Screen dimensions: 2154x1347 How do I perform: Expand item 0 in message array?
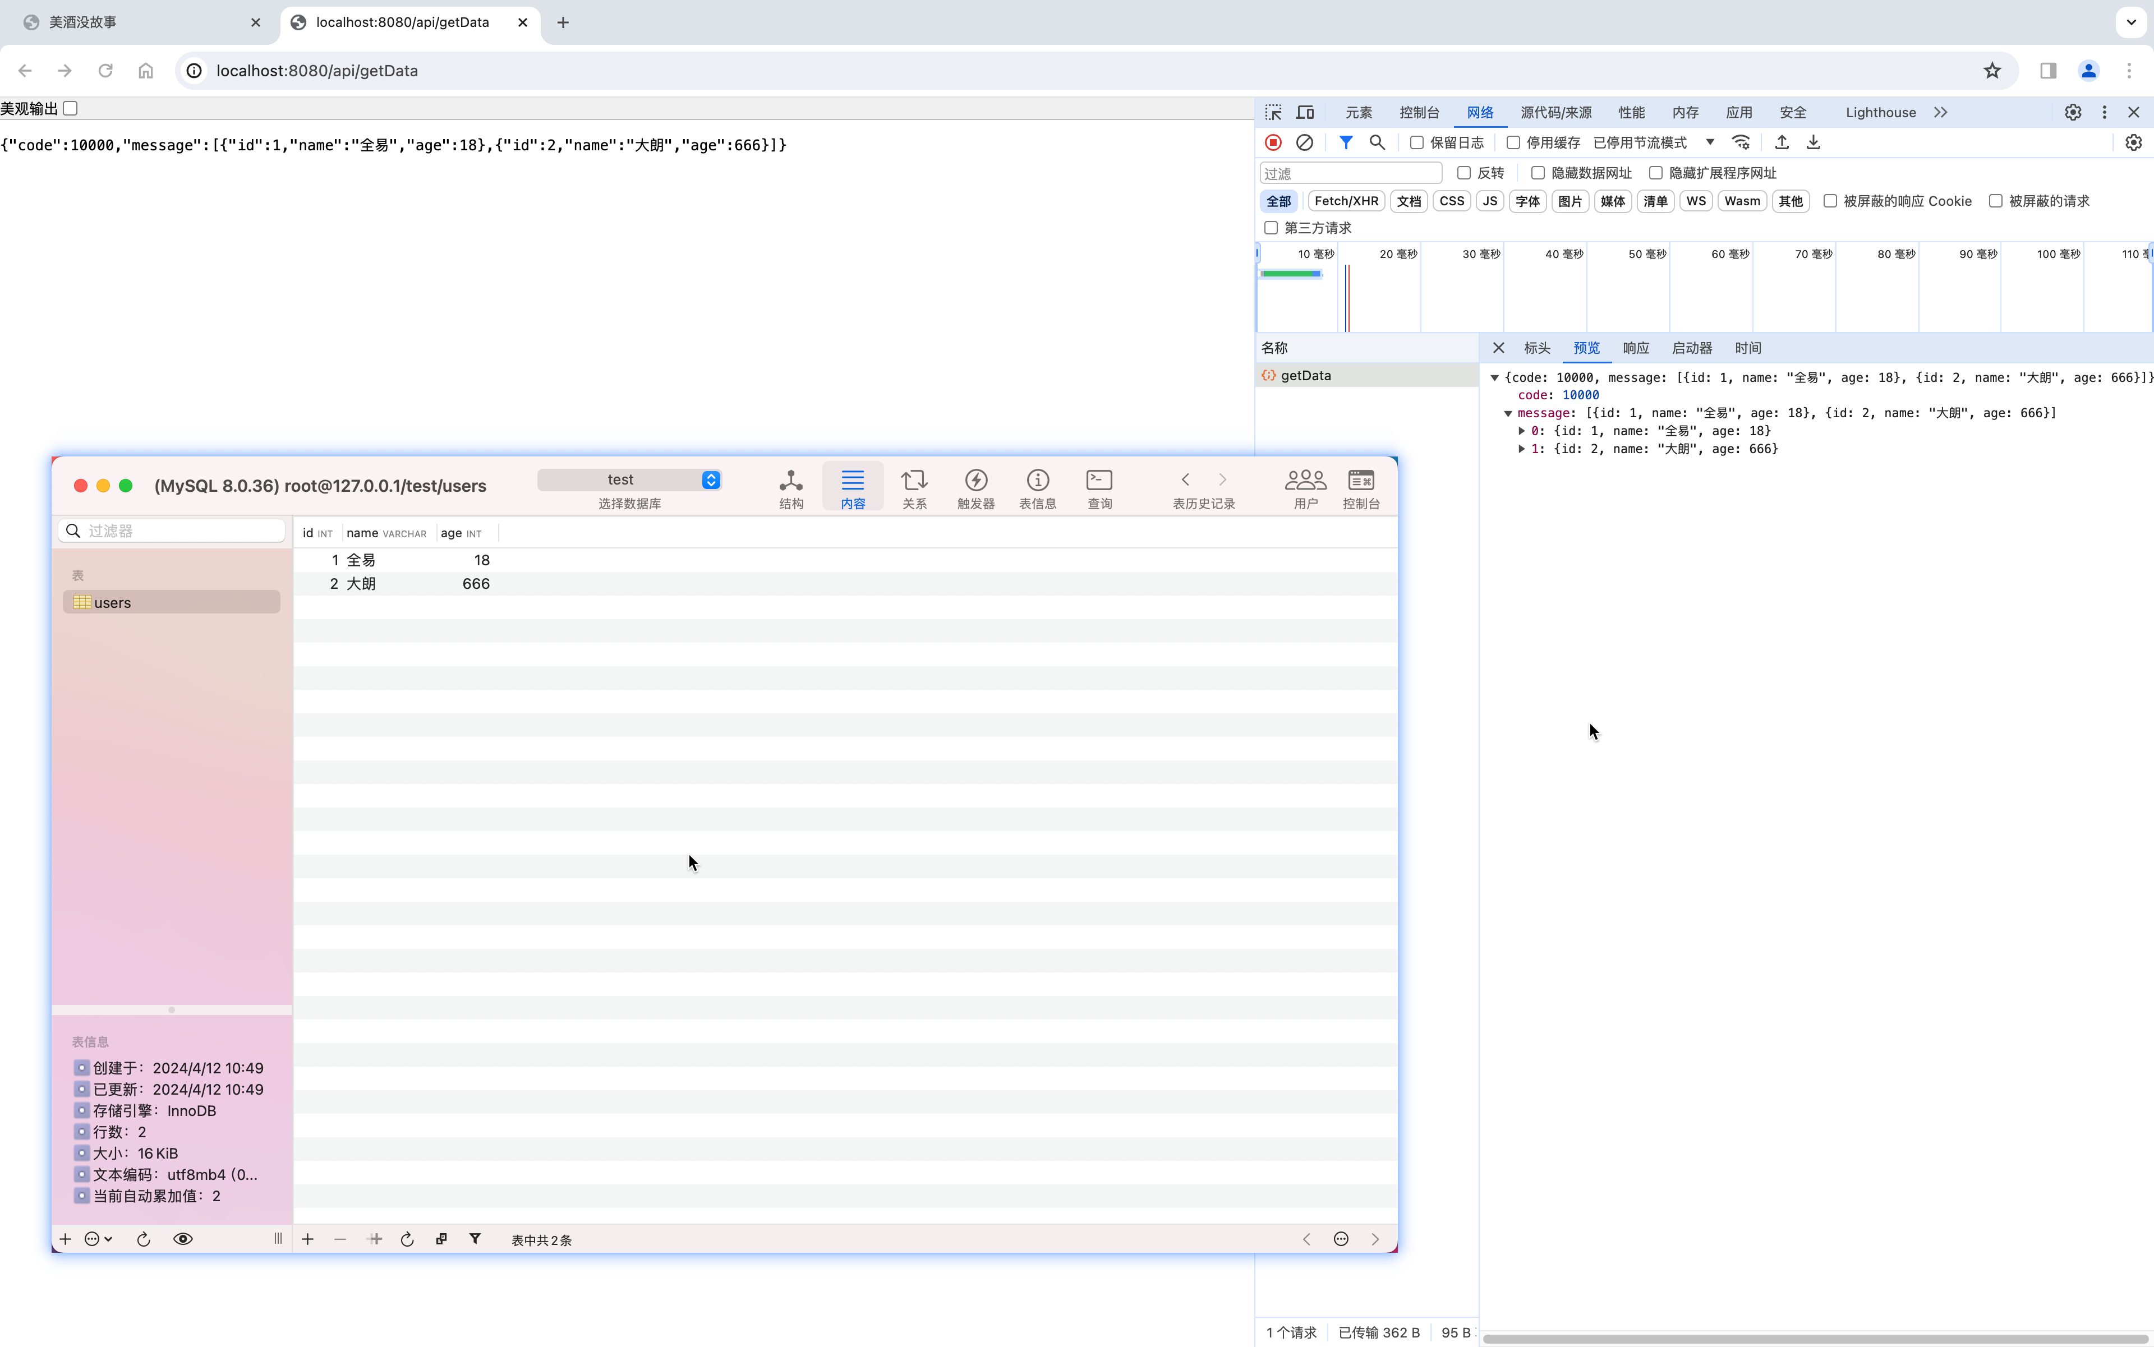click(1521, 431)
